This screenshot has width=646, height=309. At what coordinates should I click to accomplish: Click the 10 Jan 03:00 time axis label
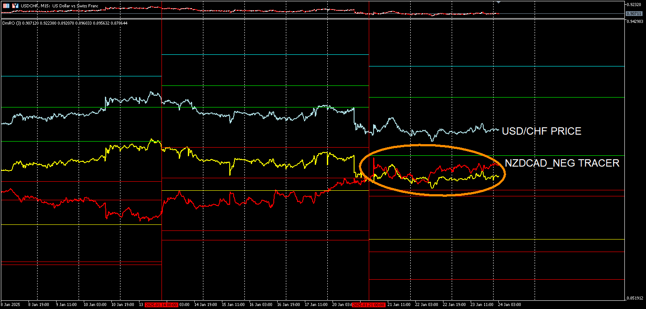tap(95, 305)
